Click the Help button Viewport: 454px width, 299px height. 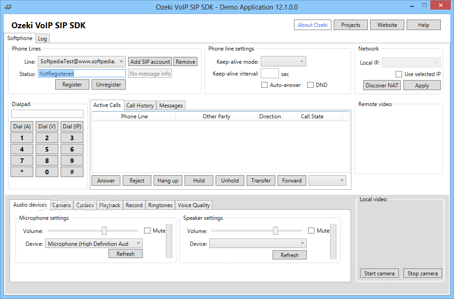(423, 25)
